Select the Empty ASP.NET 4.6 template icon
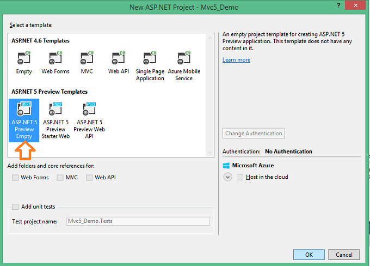Screen dimensions: 370x266 [24, 58]
